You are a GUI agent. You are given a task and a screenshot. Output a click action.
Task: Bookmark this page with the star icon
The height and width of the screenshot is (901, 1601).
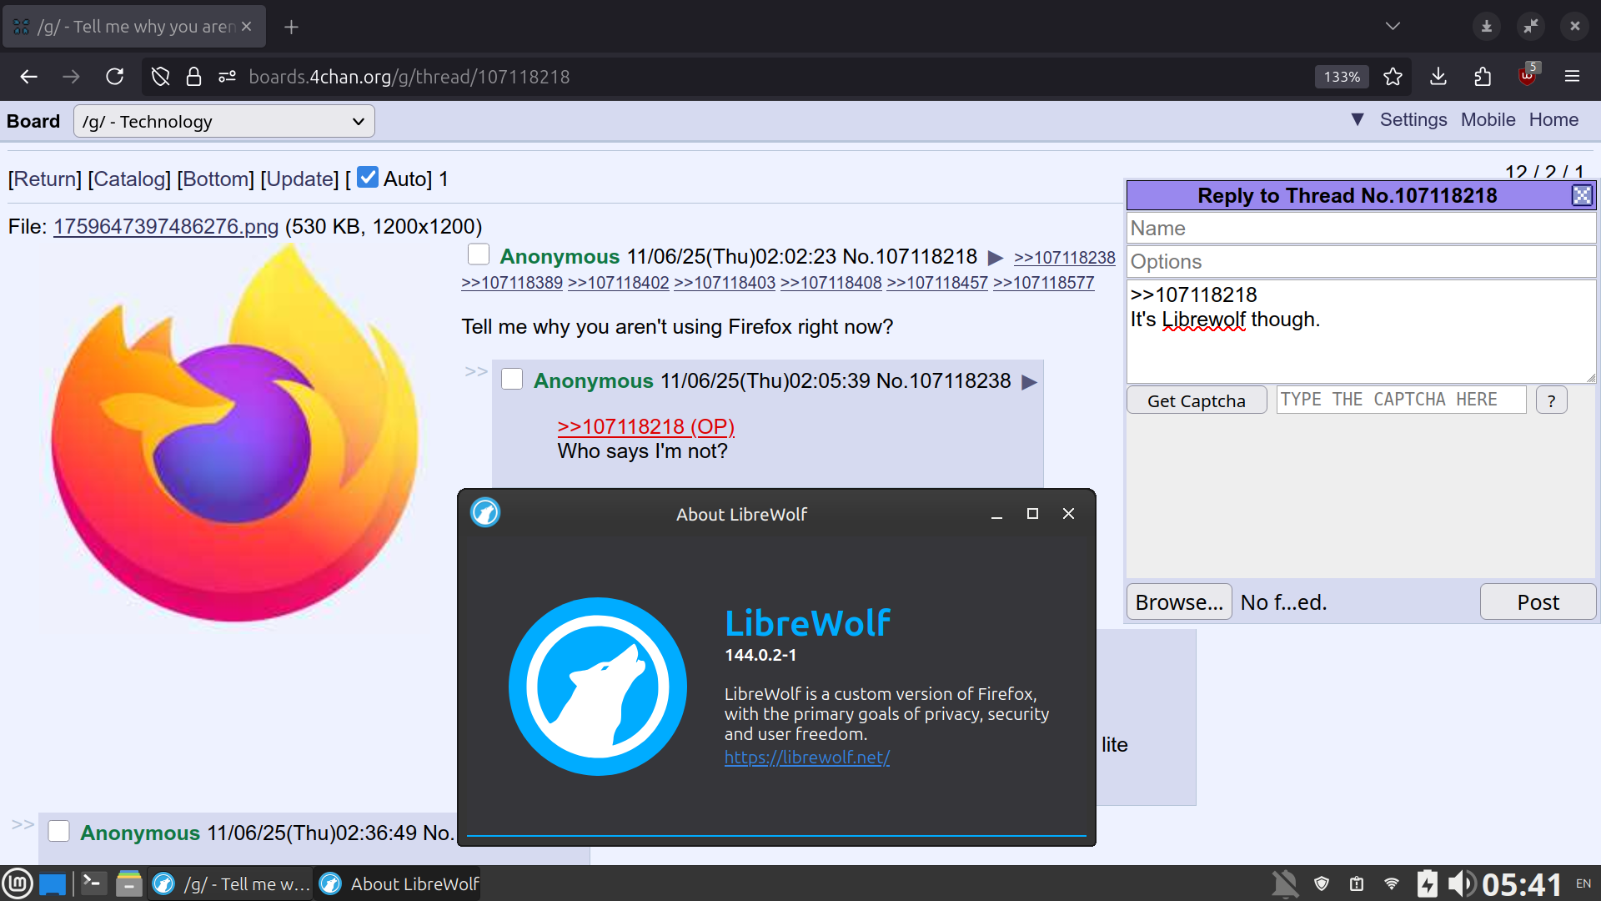click(x=1393, y=77)
